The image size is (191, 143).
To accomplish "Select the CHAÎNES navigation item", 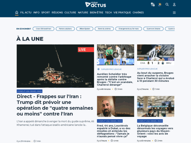I will point(138,13).
